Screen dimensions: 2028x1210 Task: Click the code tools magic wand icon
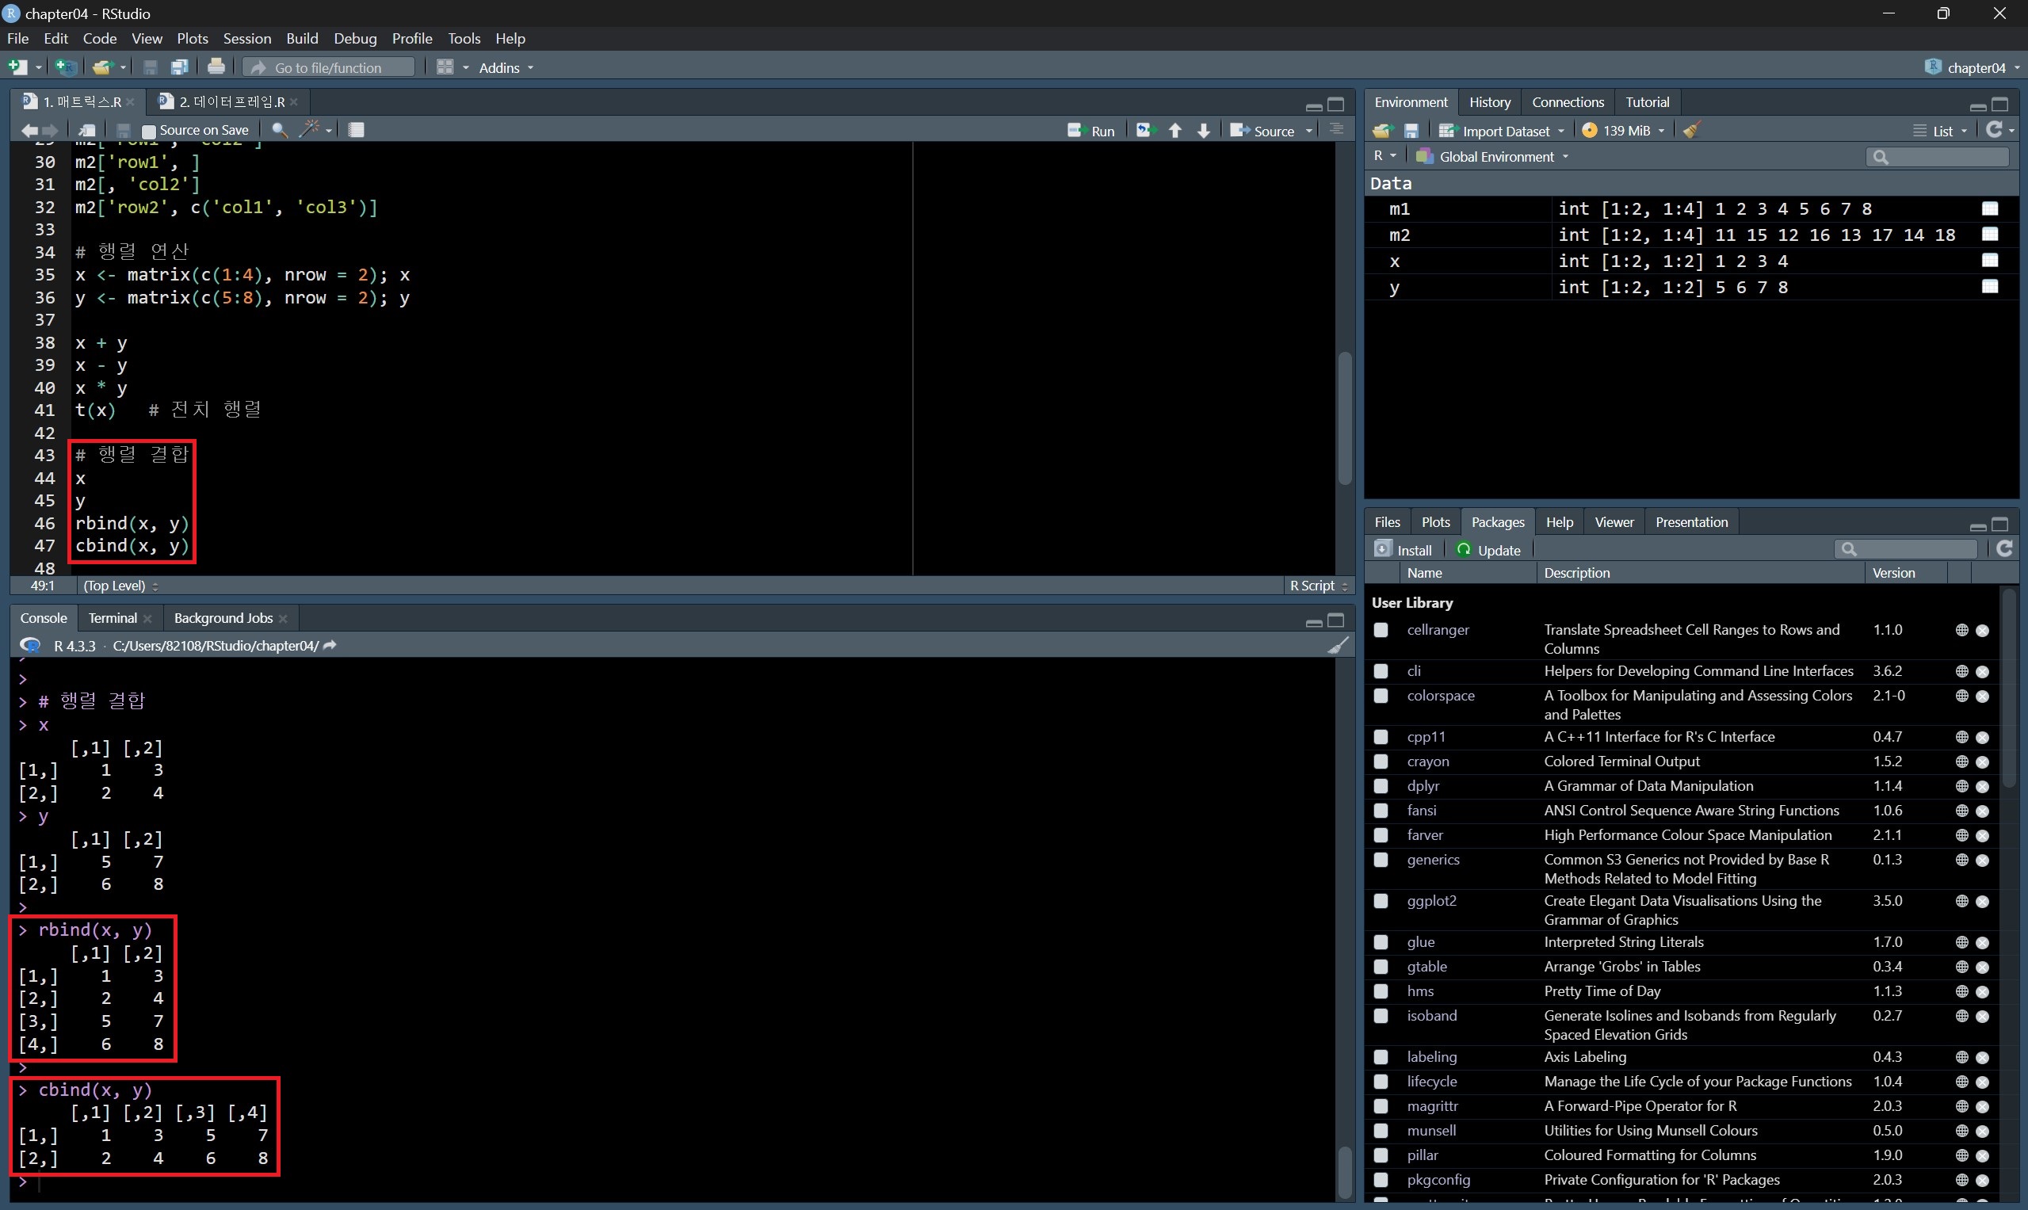[310, 130]
